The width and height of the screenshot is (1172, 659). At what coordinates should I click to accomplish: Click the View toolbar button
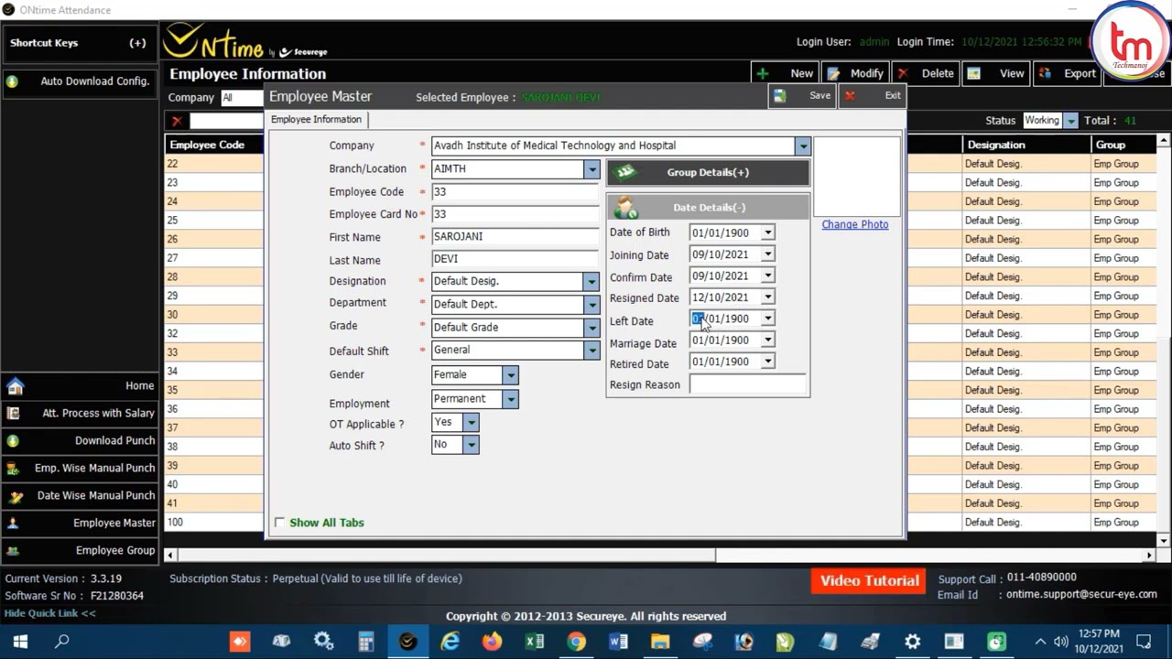(x=996, y=73)
